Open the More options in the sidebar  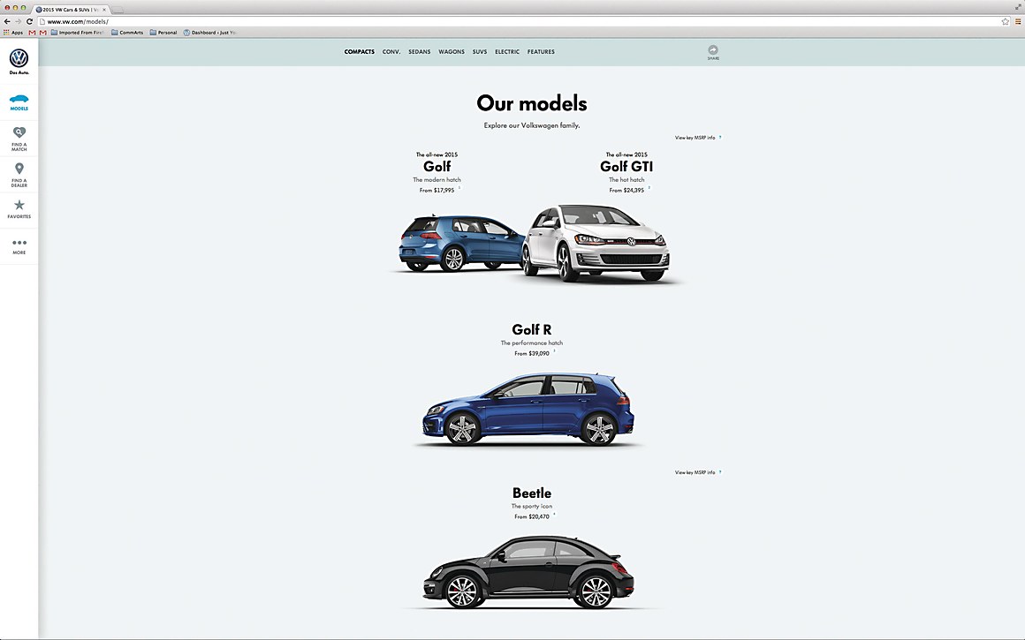pos(19,246)
